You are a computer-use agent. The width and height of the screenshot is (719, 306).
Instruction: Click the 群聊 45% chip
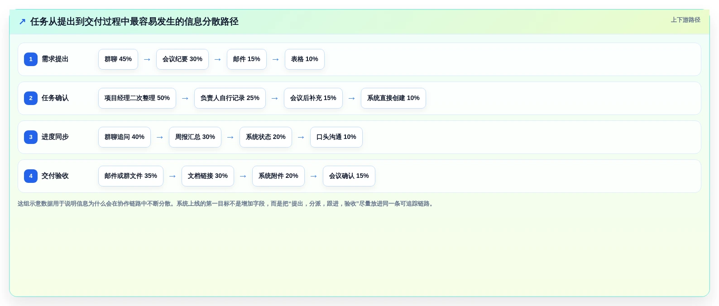pyautogui.click(x=118, y=59)
